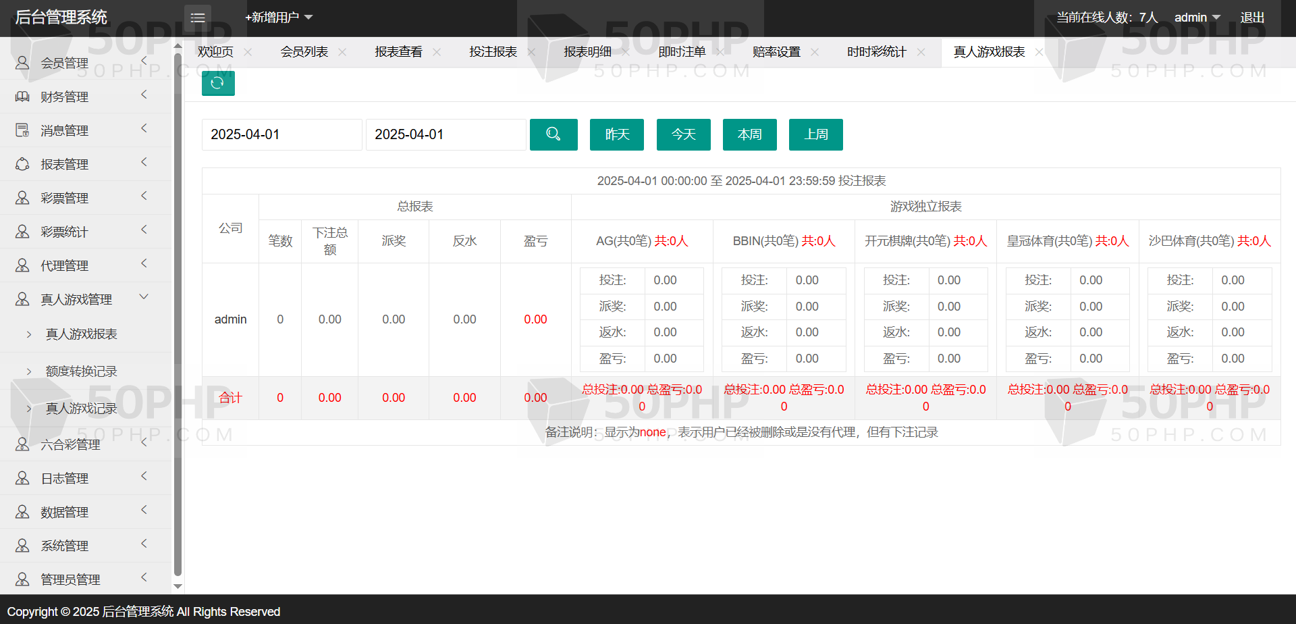Click the 财务管理 book icon in sidebar
Image resolution: width=1296 pixels, height=624 pixels.
pyautogui.click(x=22, y=97)
